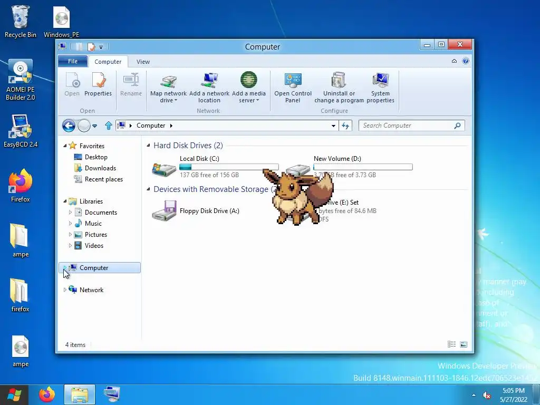540x405 pixels.
Task: Expand the Videos library node
Action: click(x=70, y=245)
